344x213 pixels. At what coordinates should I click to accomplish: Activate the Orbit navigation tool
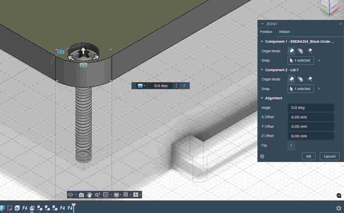[70, 195]
